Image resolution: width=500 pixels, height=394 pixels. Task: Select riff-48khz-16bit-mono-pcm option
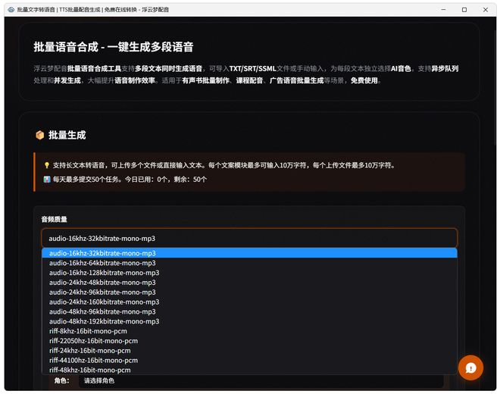pos(249,370)
